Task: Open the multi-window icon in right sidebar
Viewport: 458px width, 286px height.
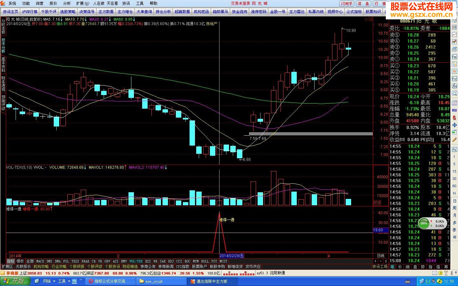Action: point(455,49)
